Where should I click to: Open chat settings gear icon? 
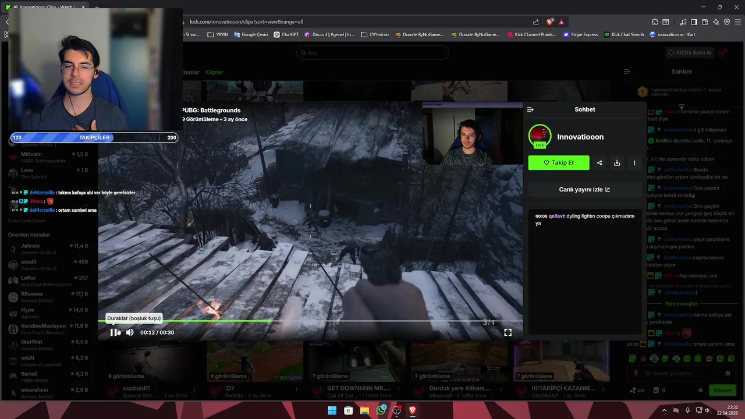point(701,390)
